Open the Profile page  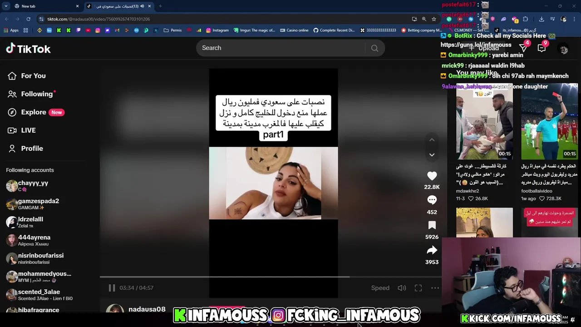25,149
